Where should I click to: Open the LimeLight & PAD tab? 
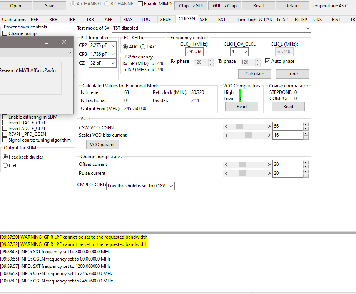254,20
